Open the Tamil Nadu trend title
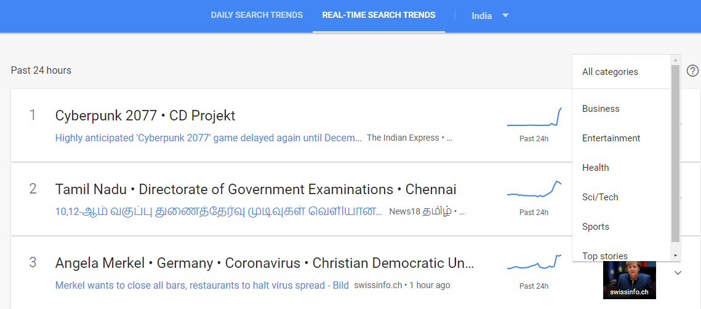This screenshot has height=309, width=701. coord(256,190)
